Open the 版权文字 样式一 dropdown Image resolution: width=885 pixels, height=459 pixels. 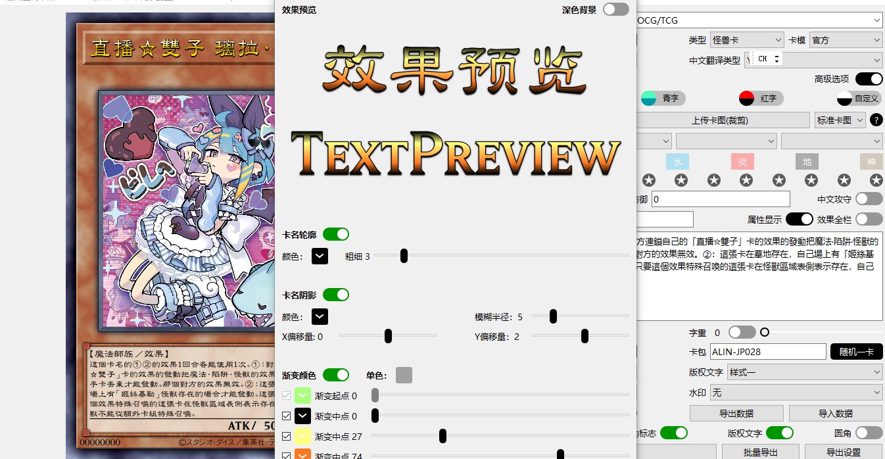click(805, 372)
